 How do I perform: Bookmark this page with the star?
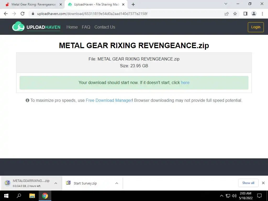tap(235, 14)
